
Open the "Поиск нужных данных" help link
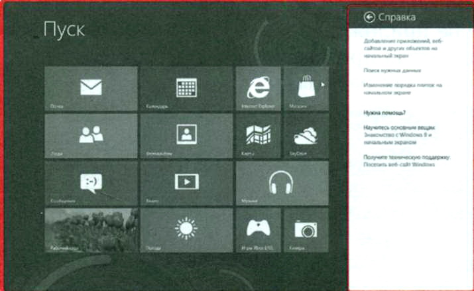pyautogui.click(x=392, y=70)
